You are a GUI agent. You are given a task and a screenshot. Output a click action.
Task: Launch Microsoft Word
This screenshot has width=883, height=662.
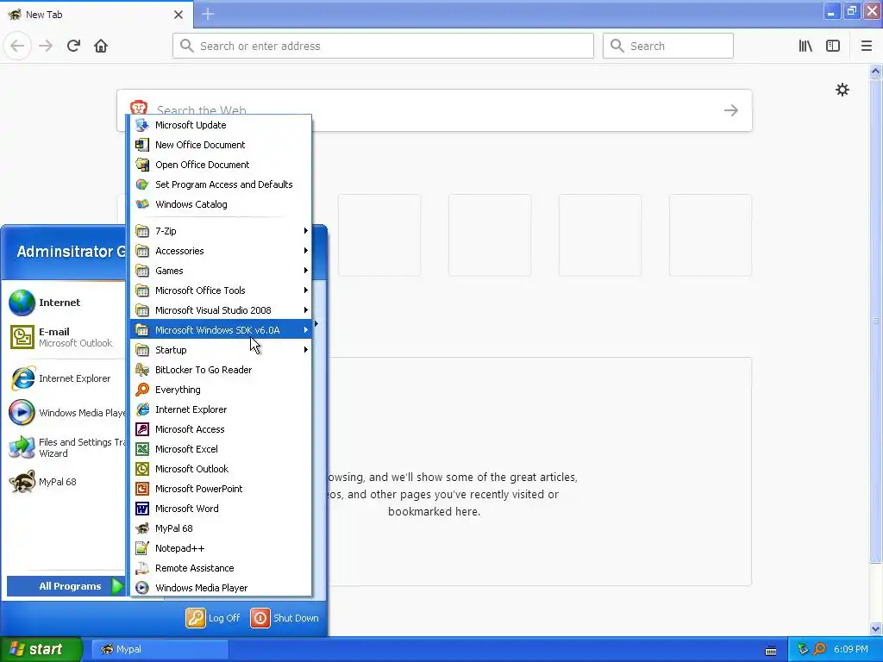click(220, 509)
